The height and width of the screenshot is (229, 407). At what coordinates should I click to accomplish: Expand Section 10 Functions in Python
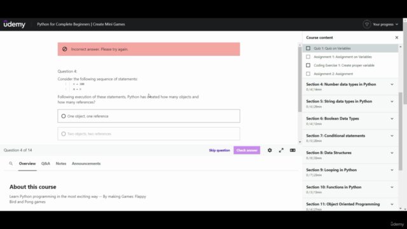[x=350, y=190]
